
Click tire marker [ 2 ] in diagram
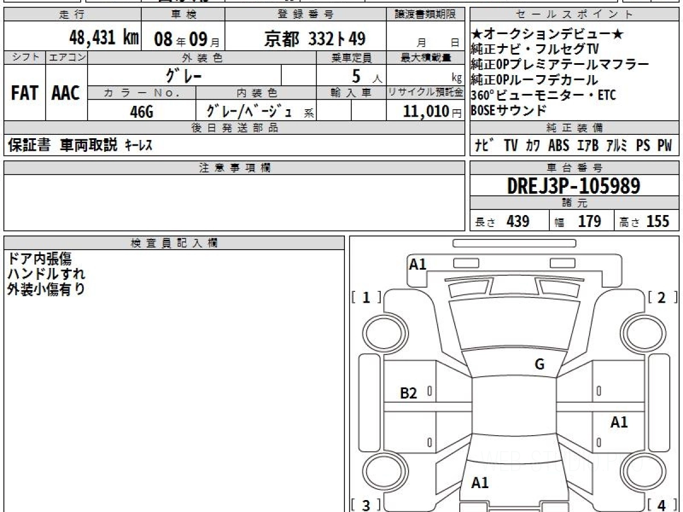pos(662,297)
